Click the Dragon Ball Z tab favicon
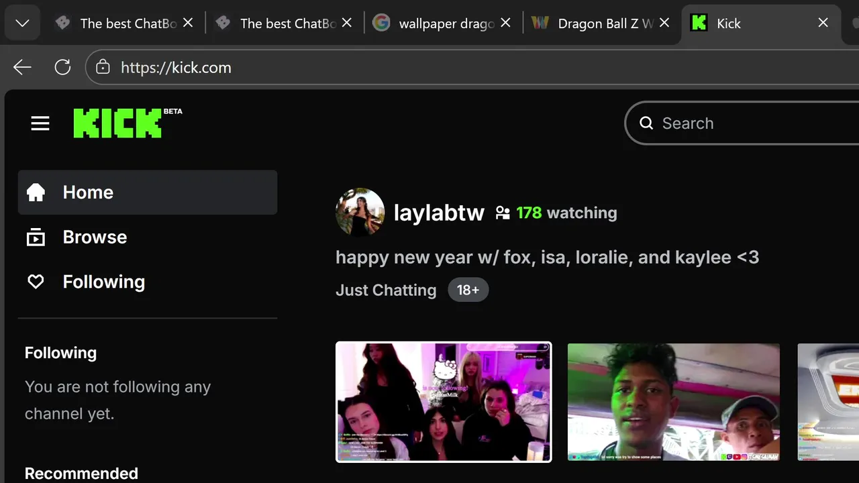Screen dimensions: 859x483 (540, 23)
